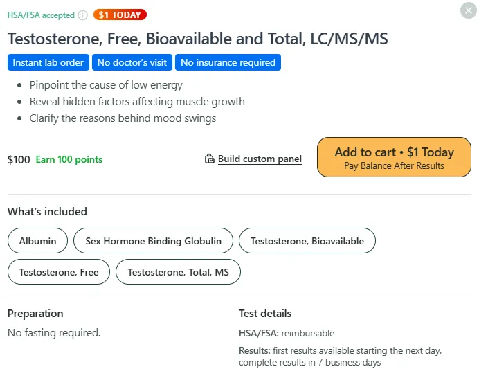Click the What's included heading
Screen dimensions: 479x369
pos(47,211)
